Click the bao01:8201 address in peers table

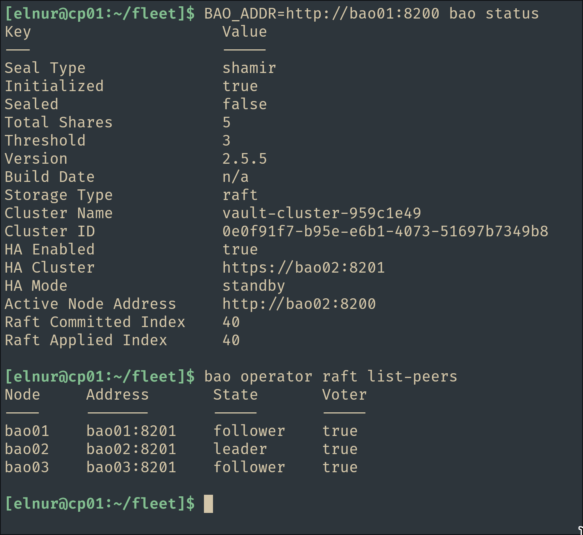131,431
